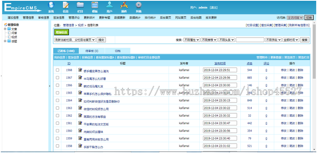This screenshot has height=153, width=317.
Task: Open the 不限头条 dropdown
Action: (x=226, y=40)
